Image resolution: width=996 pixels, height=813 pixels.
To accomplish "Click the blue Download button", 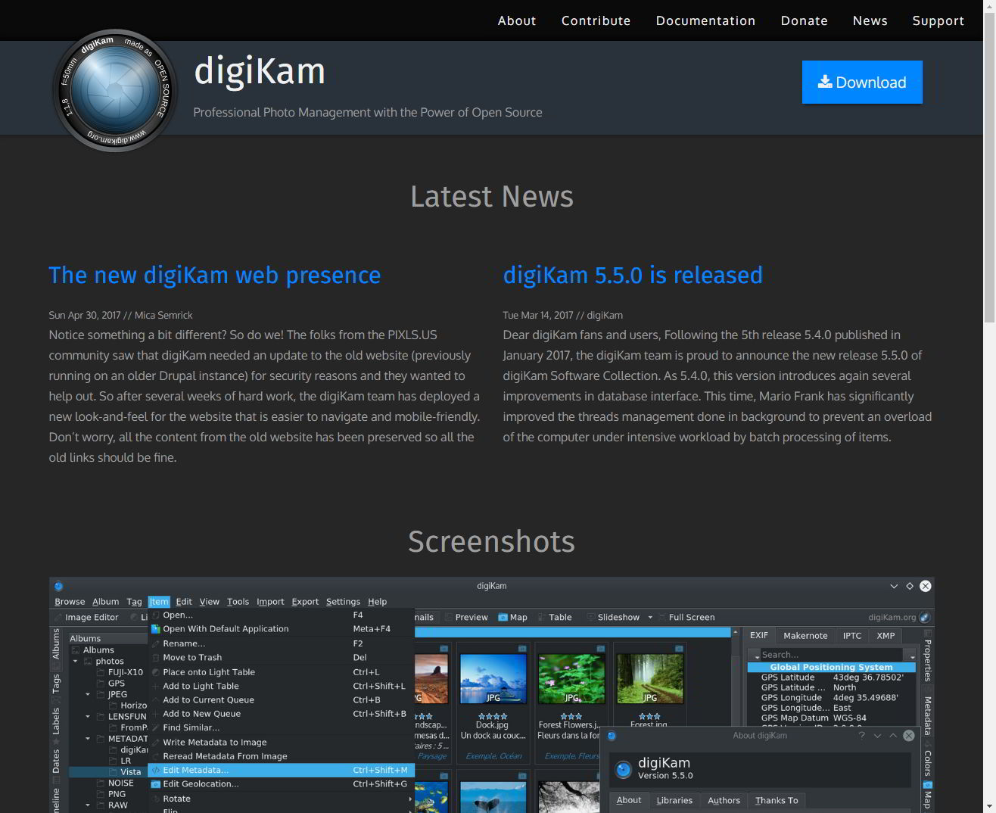I will click(862, 82).
